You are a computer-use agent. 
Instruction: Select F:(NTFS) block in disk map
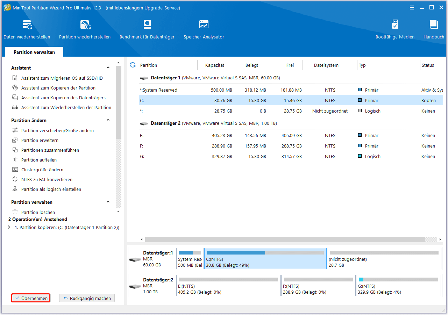[x=318, y=286]
